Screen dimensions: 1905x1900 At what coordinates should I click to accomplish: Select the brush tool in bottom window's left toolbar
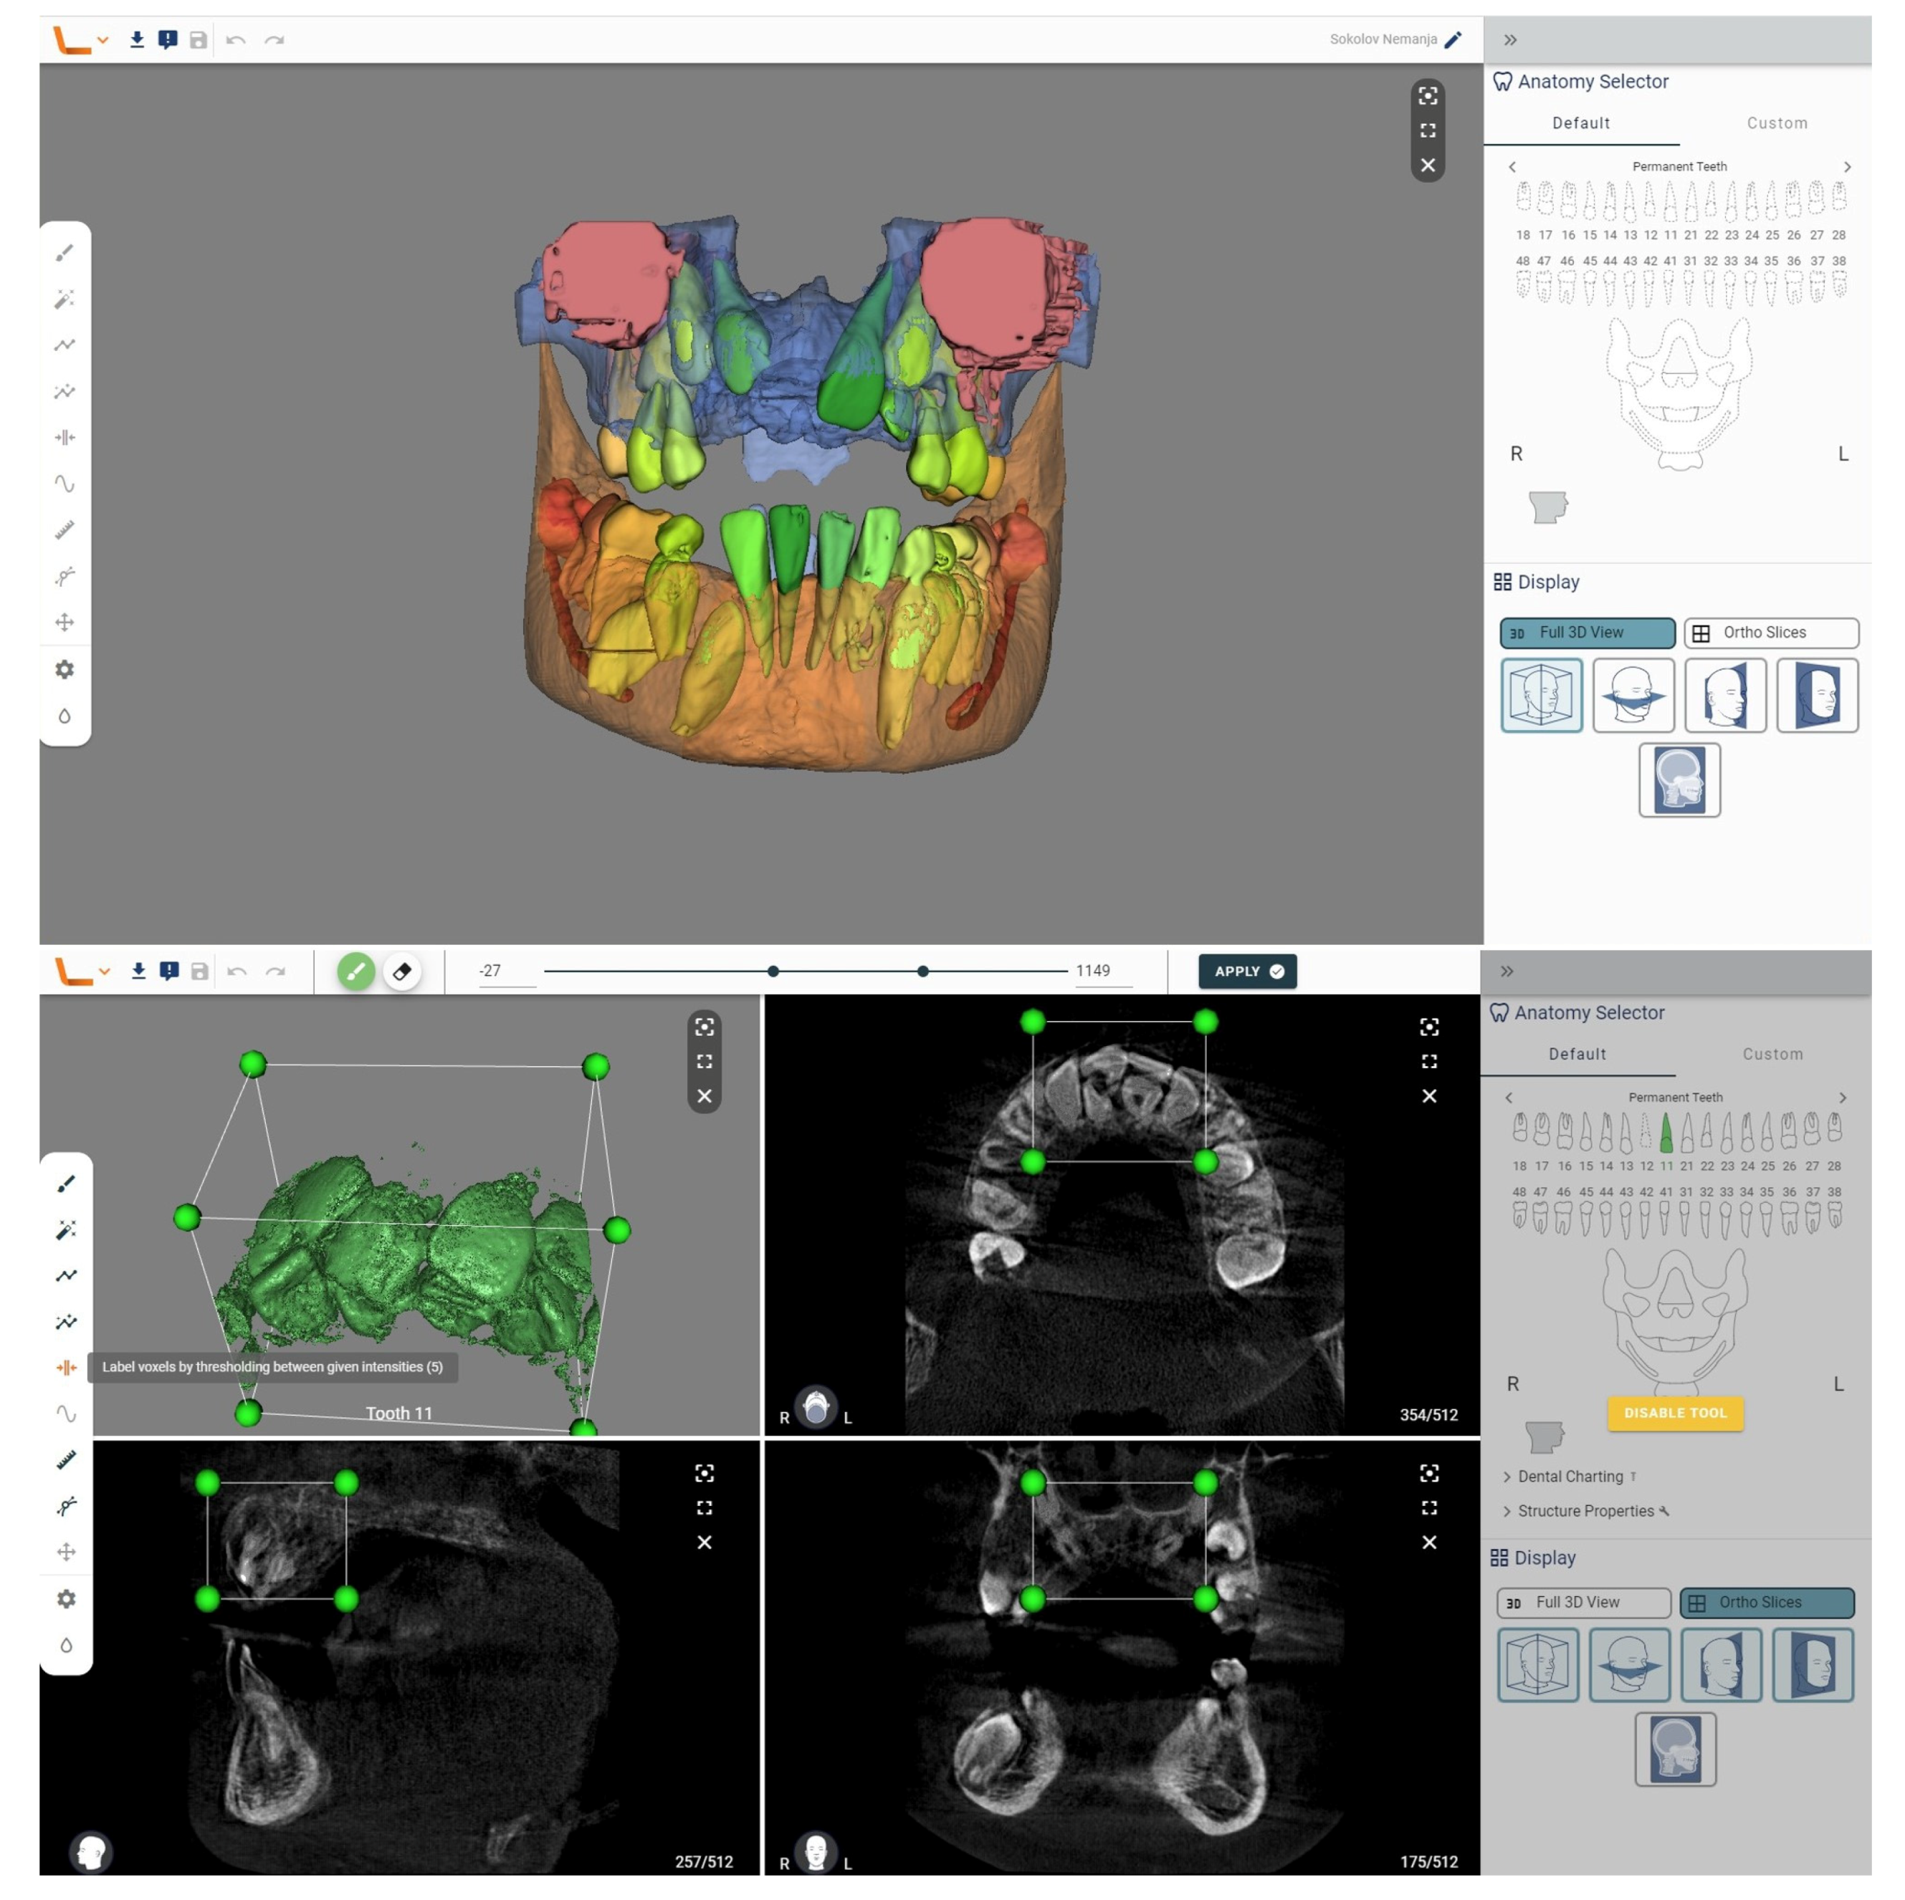(x=66, y=1184)
